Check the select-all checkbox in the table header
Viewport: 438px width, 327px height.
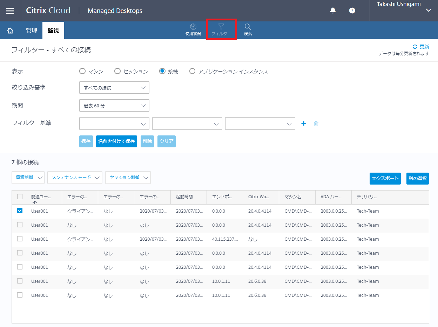coord(20,197)
